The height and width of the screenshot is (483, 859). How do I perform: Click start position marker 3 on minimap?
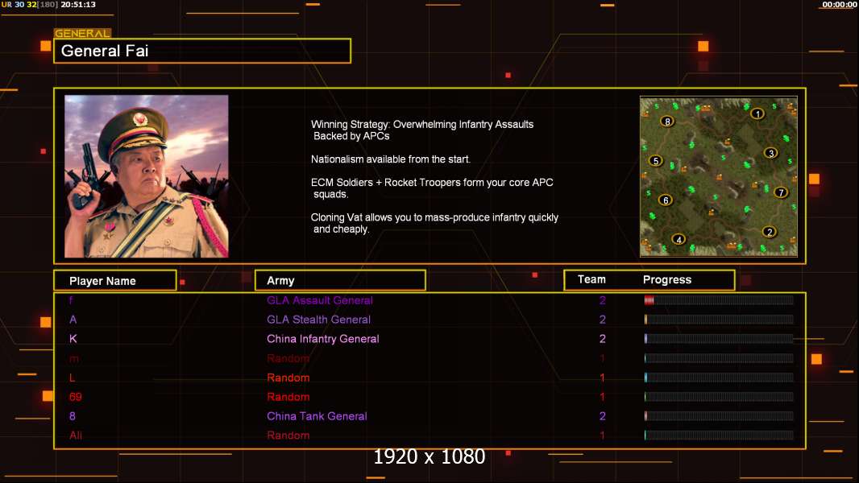(x=771, y=153)
